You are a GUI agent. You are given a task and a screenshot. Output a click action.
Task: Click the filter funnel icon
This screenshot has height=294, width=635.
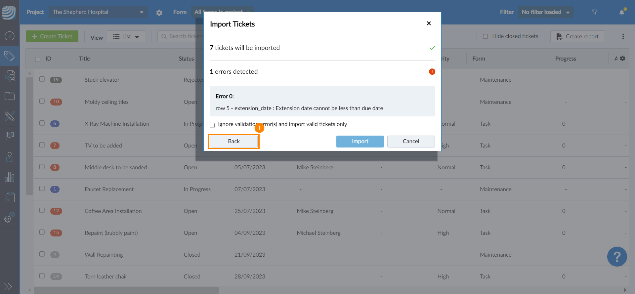click(595, 12)
